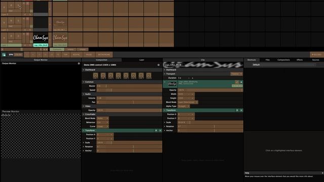Click the clip Width input field
324x182 pixels.
point(186,94)
